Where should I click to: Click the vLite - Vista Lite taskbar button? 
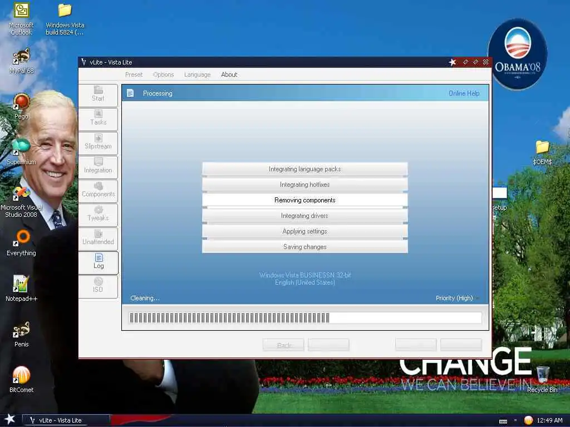66,420
